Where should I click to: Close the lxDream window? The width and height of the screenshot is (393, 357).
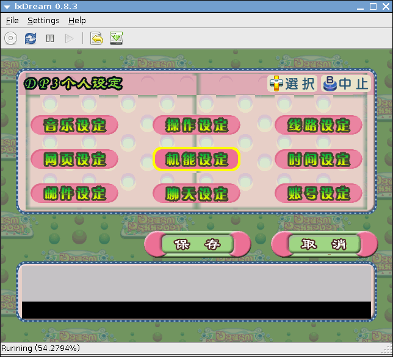click(386, 7)
